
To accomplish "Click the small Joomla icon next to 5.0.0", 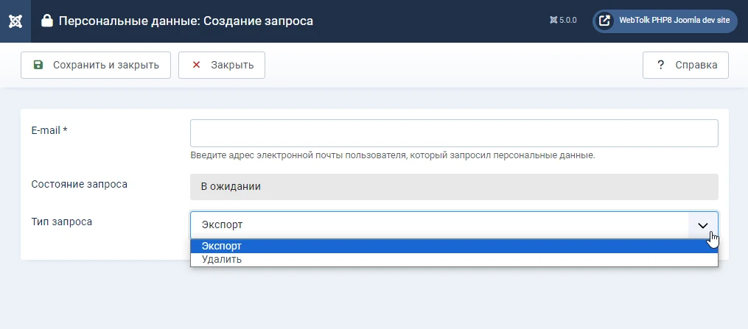I will pyautogui.click(x=553, y=21).
